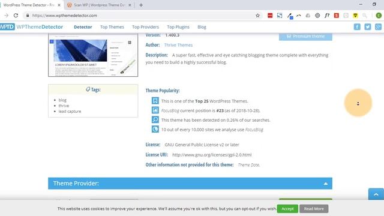Open the Blog menu item

point(202,27)
